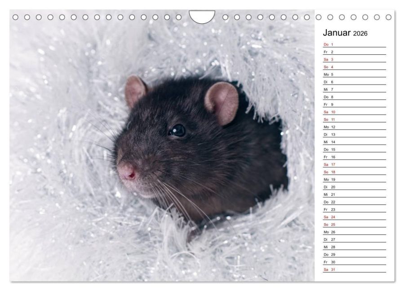The image size is (404, 291).
Task: Select Sa 10 weekend row
Action: 354,112
